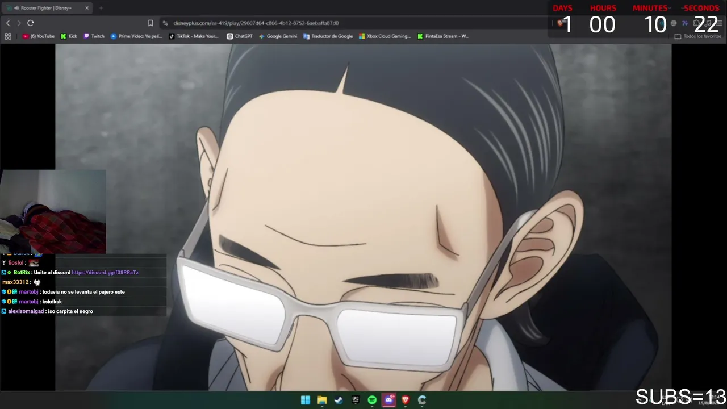Click alexisomaigad's chat message 'iso carpita el negro'
727x409 pixels.
pos(70,311)
